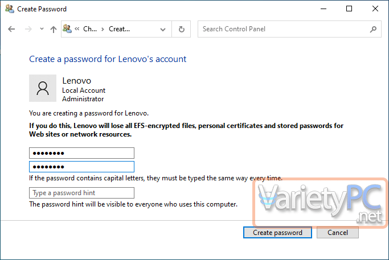Click the Create password button
The width and height of the screenshot is (389, 260).
pos(277,233)
